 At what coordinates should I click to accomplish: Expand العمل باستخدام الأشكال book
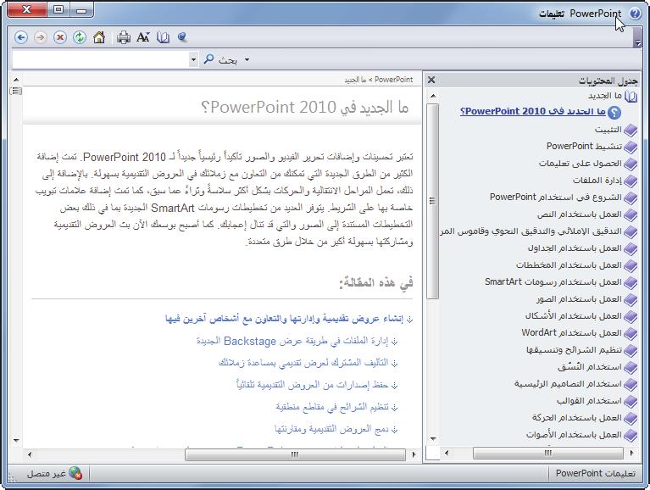(x=631, y=317)
